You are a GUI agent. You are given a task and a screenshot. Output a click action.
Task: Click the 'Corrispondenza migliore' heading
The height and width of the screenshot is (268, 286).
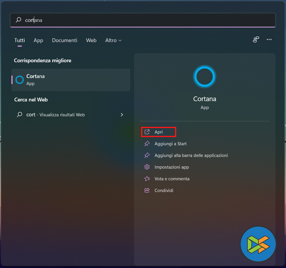point(42,60)
